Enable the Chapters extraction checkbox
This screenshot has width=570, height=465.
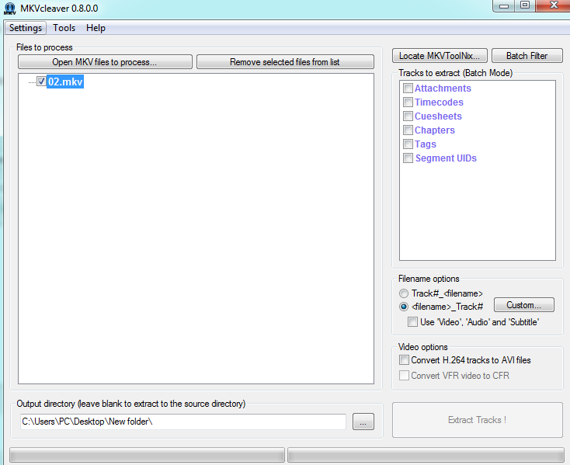click(408, 130)
